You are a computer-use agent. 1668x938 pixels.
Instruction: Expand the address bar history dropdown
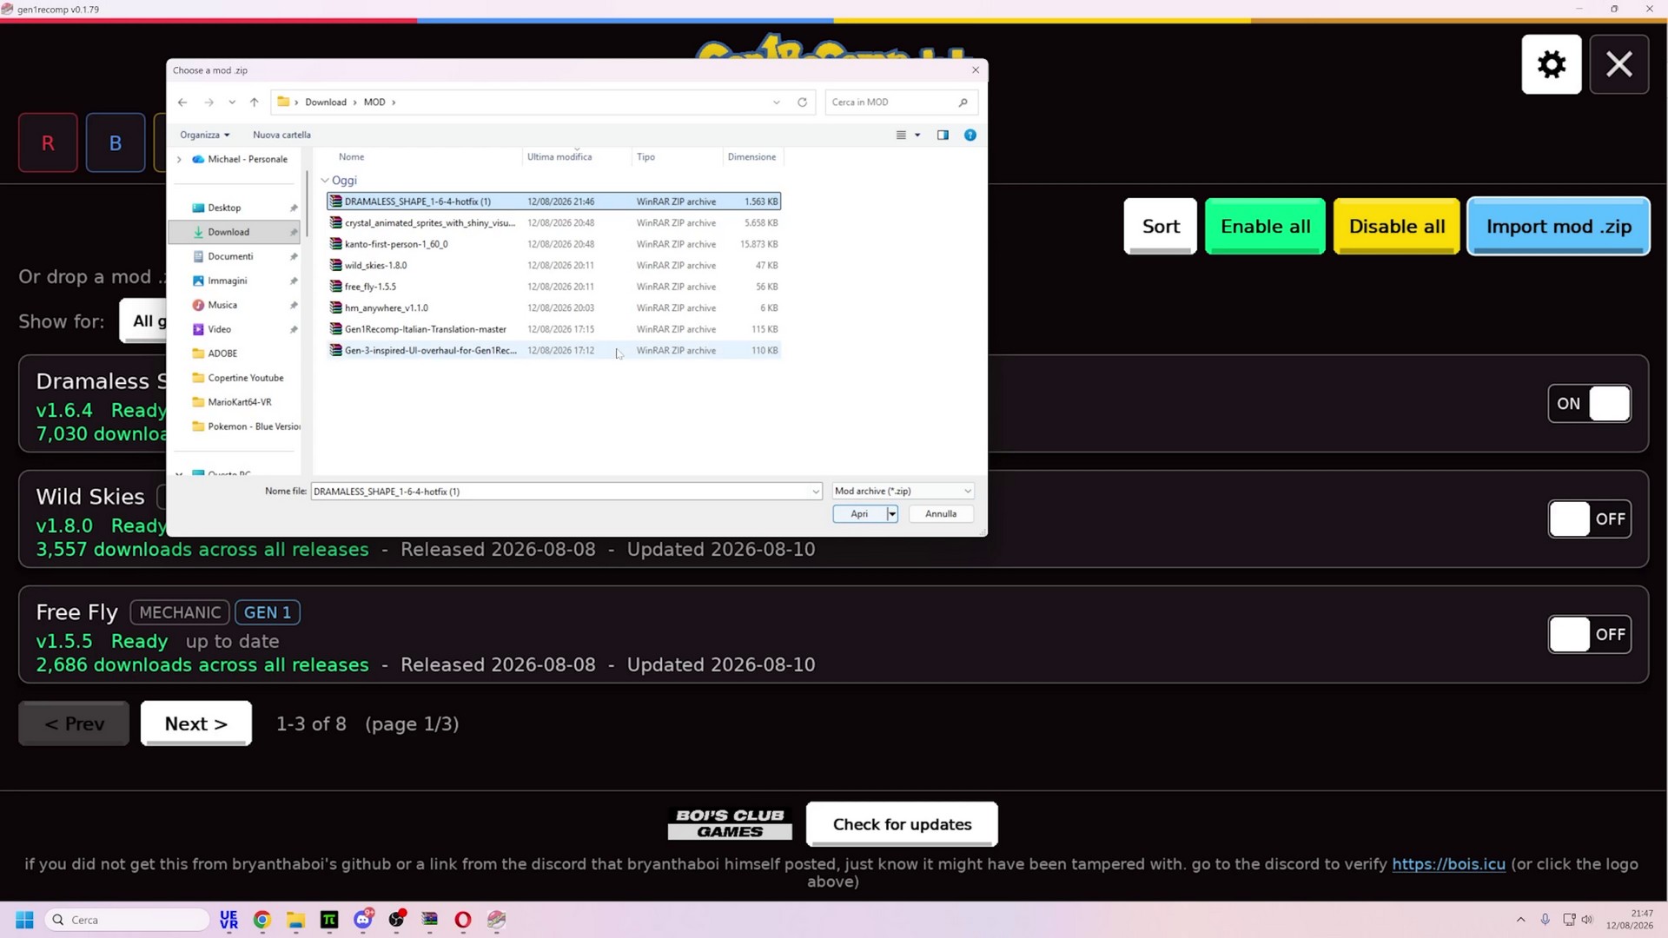[x=777, y=102]
